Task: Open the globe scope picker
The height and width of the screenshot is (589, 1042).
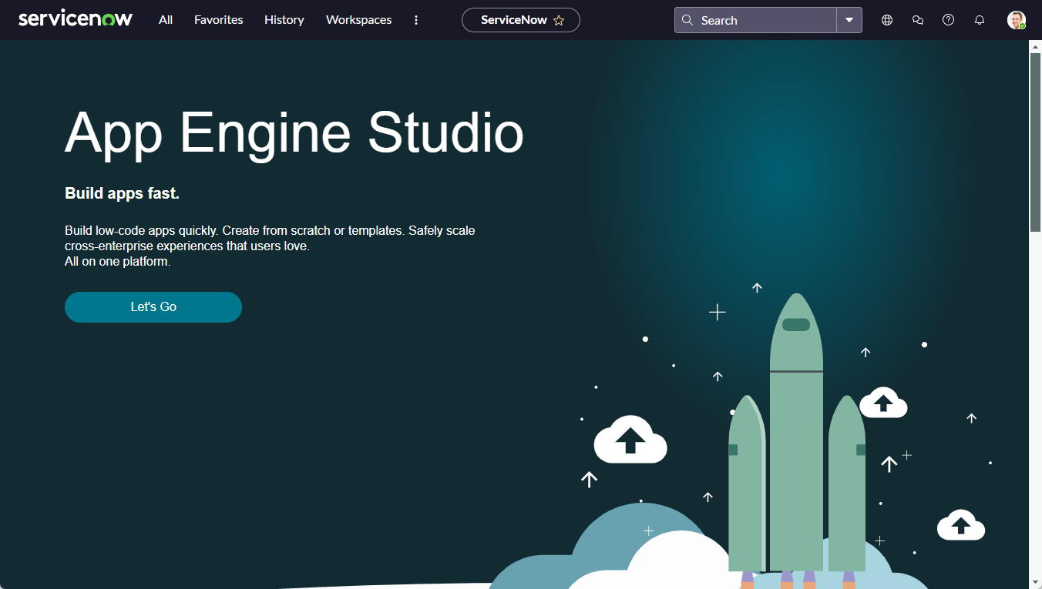Action: 887,20
